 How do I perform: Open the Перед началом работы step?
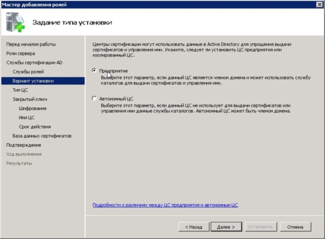31,44
